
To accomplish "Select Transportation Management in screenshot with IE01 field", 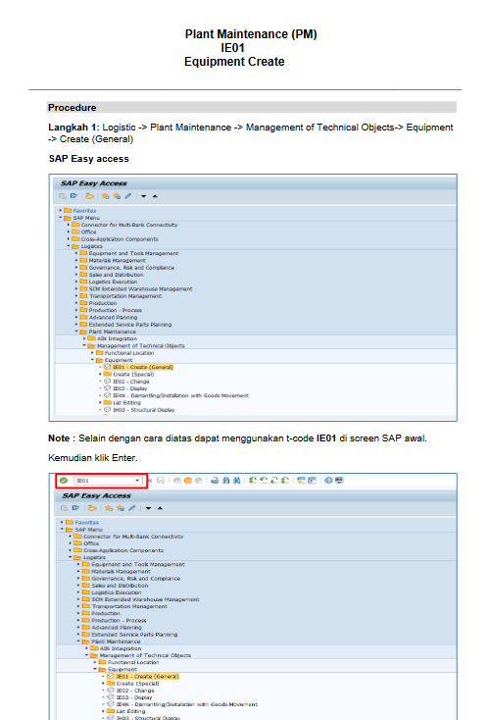I will 129,606.
